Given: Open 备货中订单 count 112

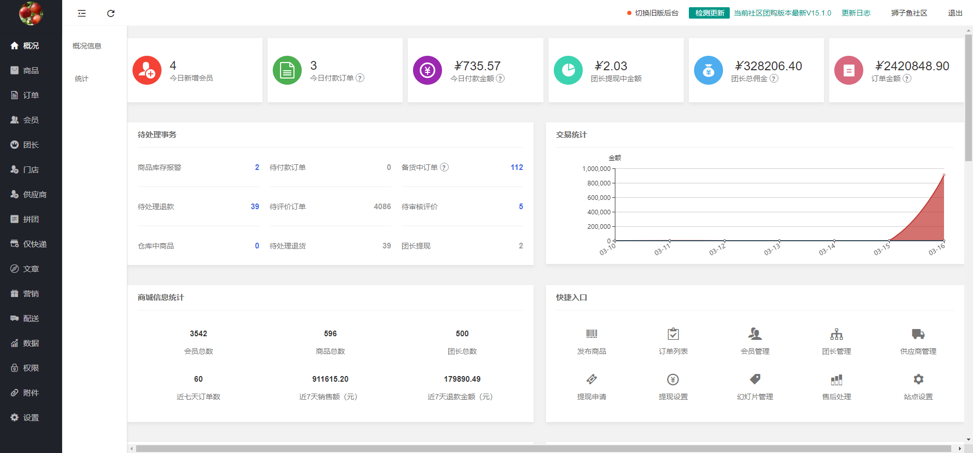Looking at the screenshot, I should pos(517,167).
